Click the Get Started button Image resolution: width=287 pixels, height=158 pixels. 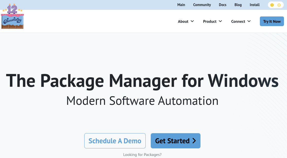point(176,141)
